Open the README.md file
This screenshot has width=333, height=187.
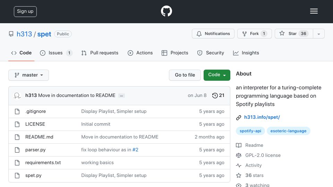tap(39, 137)
